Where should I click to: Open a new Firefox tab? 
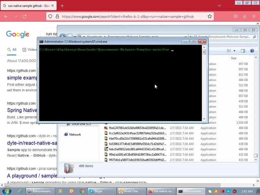pyautogui.click(x=62, y=6)
